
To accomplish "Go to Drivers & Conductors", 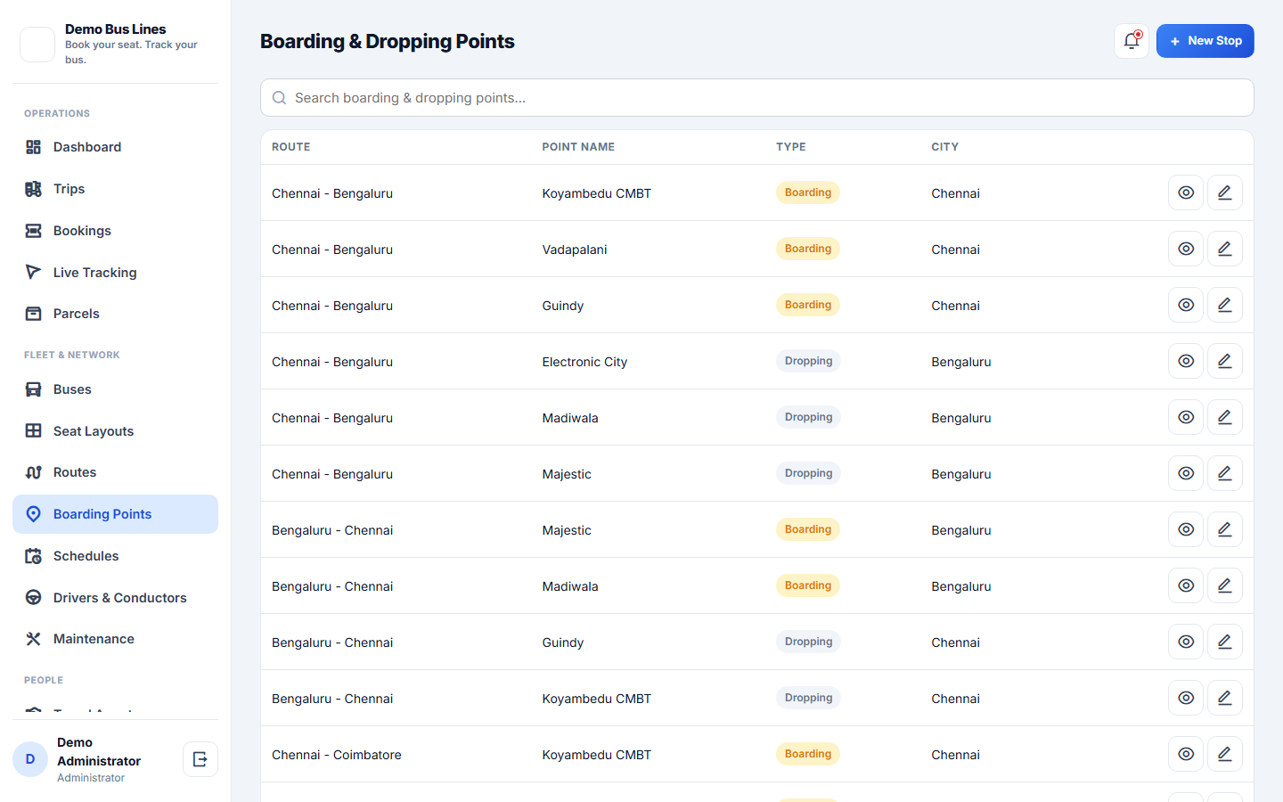I will 115,598.
